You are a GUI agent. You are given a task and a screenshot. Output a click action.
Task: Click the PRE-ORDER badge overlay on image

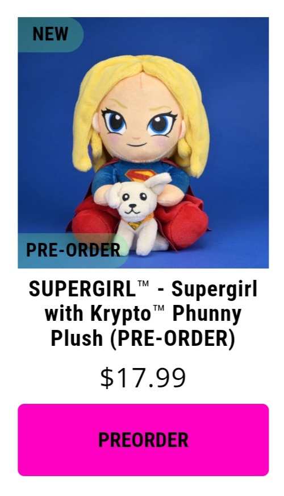(x=73, y=250)
